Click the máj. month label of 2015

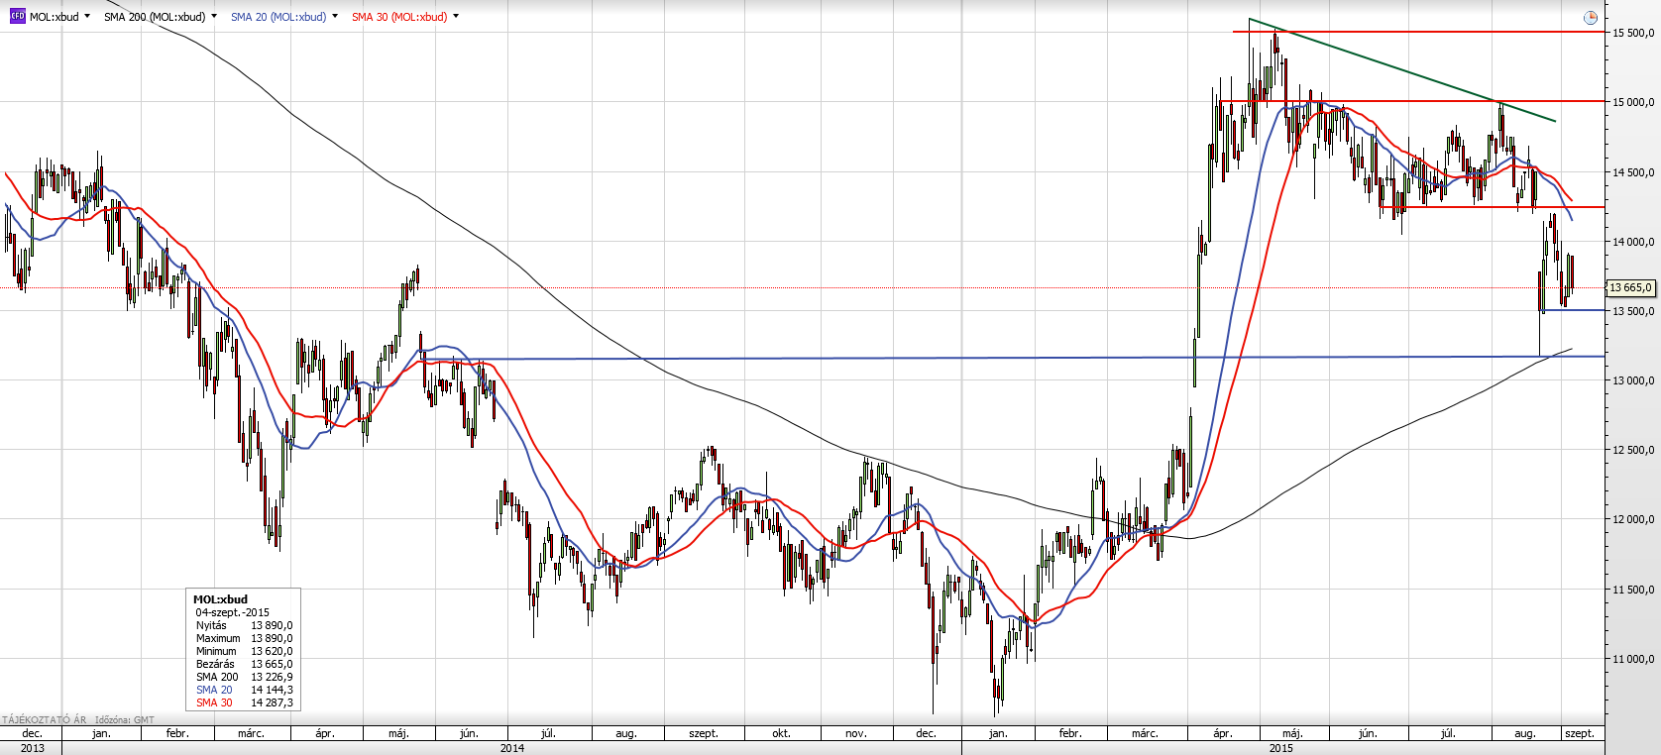[1292, 734]
